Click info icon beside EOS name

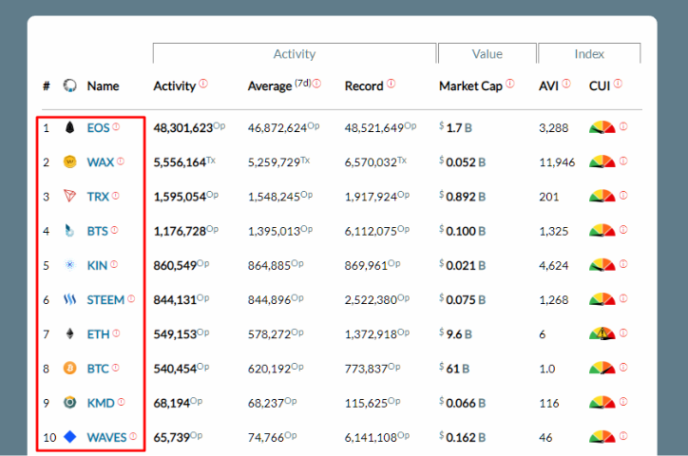[x=116, y=126]
